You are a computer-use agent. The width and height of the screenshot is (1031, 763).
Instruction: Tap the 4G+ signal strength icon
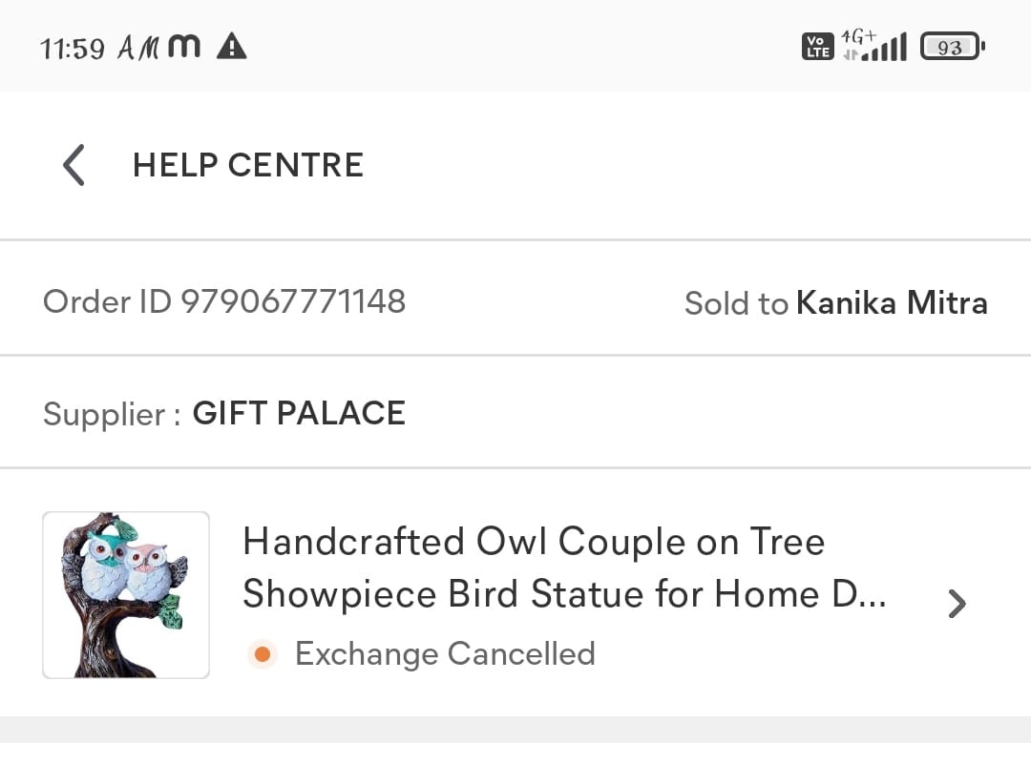[874, 46]
